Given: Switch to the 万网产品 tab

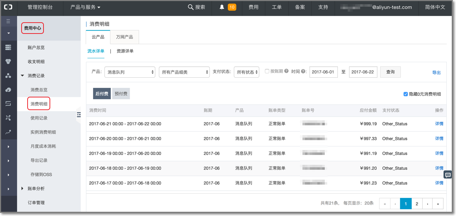Looking at the screenshot, I should (x=125, y=37).
